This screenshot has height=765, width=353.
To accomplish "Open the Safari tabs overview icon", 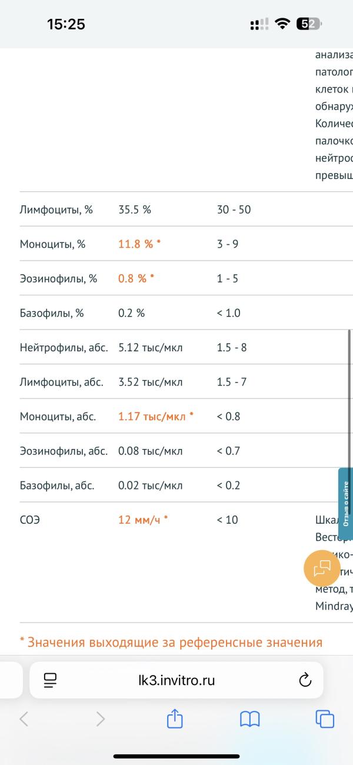I will click(x=325, y=719).
